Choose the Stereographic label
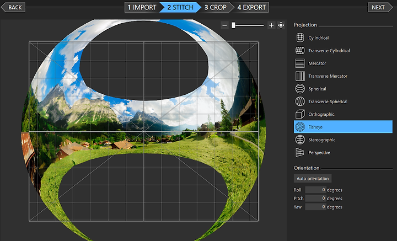The image size is (397, 241). click(x=321, y=140)
